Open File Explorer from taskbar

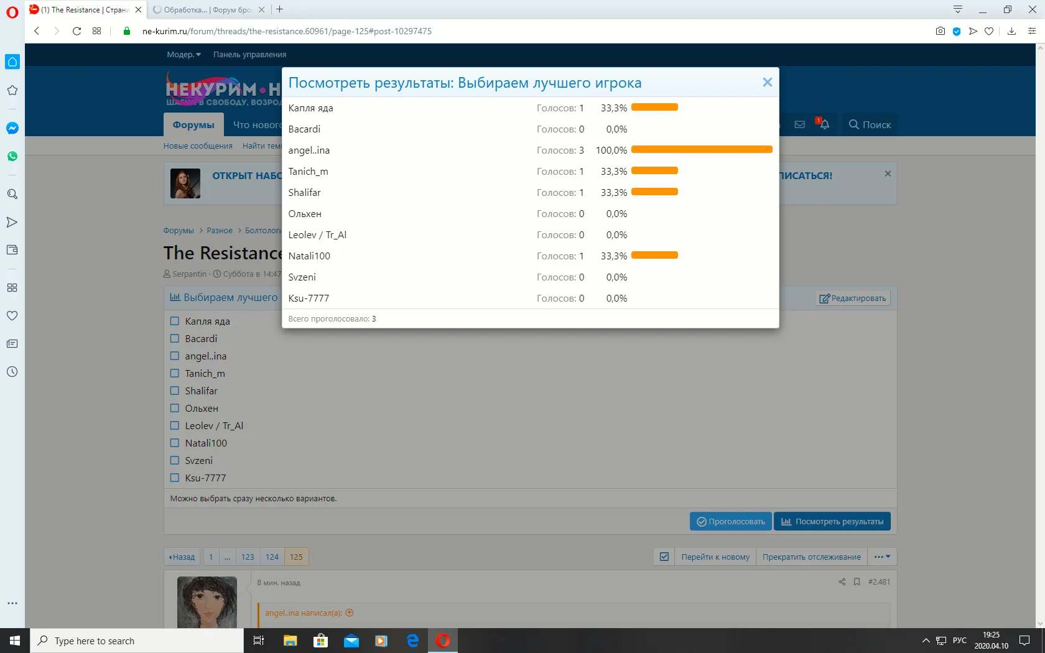coord(290,641)
